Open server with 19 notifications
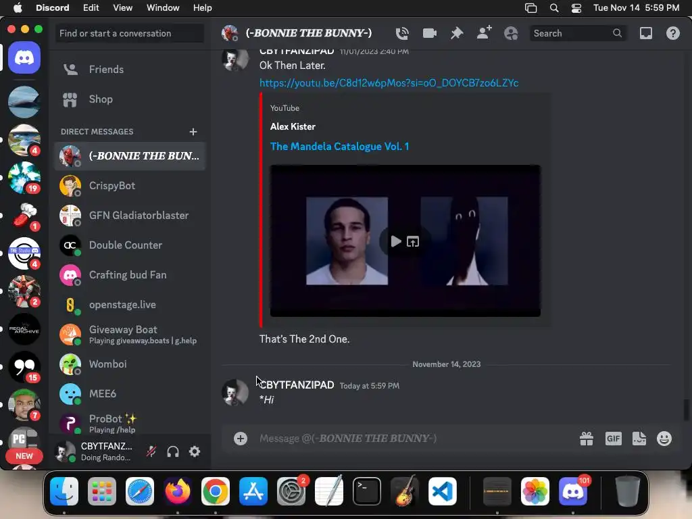 pos(24,178)
